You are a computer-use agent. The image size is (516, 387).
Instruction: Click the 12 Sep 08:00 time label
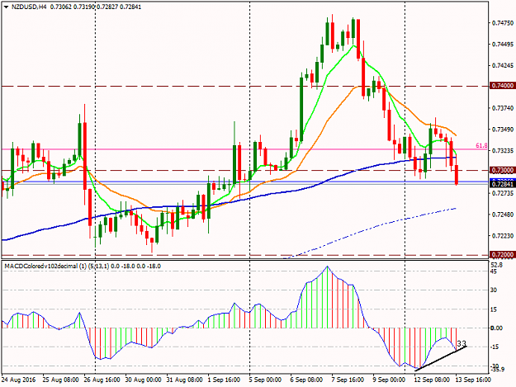tap(432, 380)
